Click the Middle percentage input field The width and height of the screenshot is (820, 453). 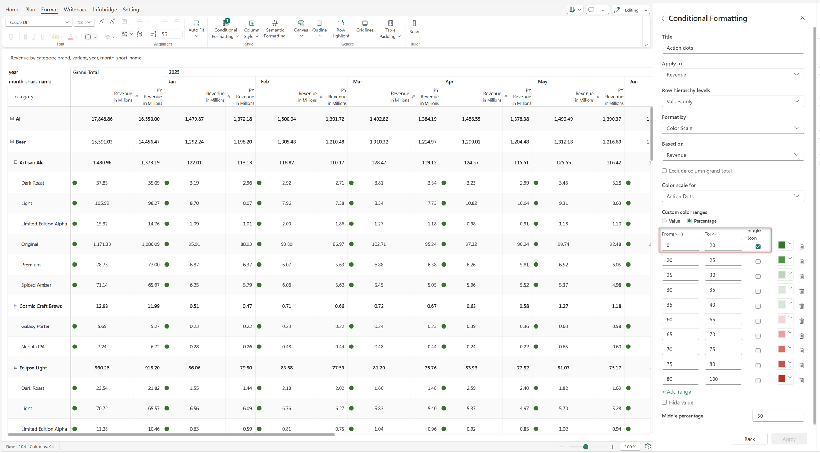pos(778,416)
